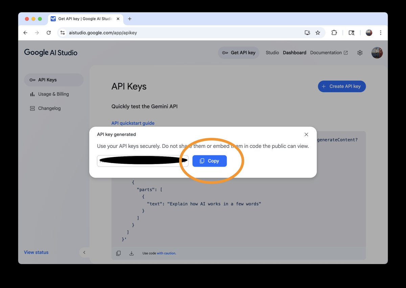Open Documentation external link
The width and height of the screenshot is (406, 288).
(329, 53)
